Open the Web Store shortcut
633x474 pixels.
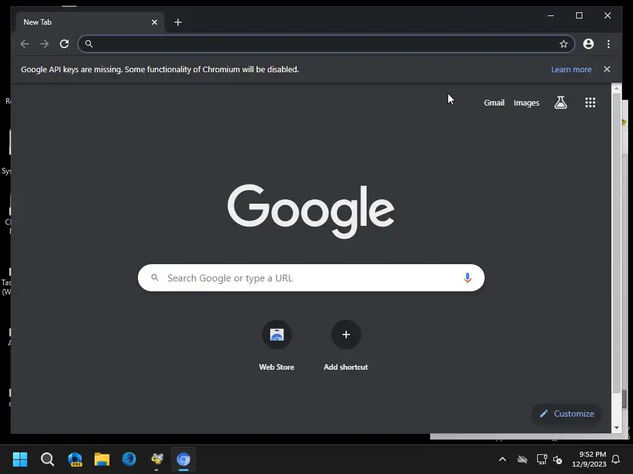[x=276, y=346]
